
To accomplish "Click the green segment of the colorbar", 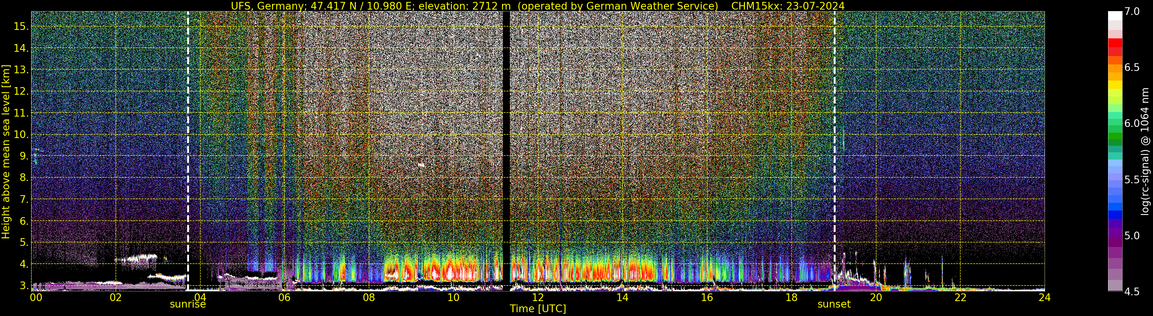I will (1115, 136).
